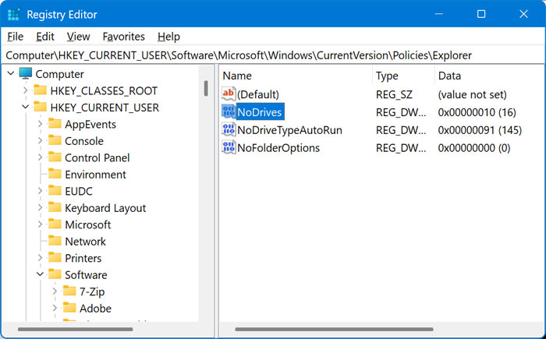Click the registry path address bar
This screenshot has width=546, height=339.
tap(273, 55)
